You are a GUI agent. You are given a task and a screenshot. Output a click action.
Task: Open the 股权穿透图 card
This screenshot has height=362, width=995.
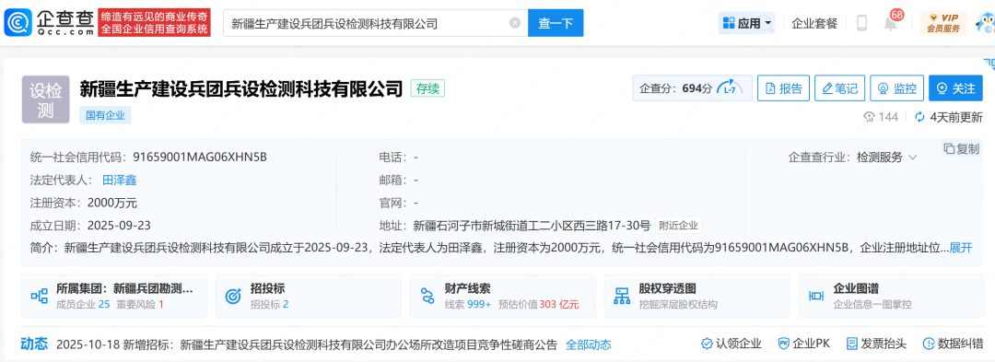pos(696,296)
